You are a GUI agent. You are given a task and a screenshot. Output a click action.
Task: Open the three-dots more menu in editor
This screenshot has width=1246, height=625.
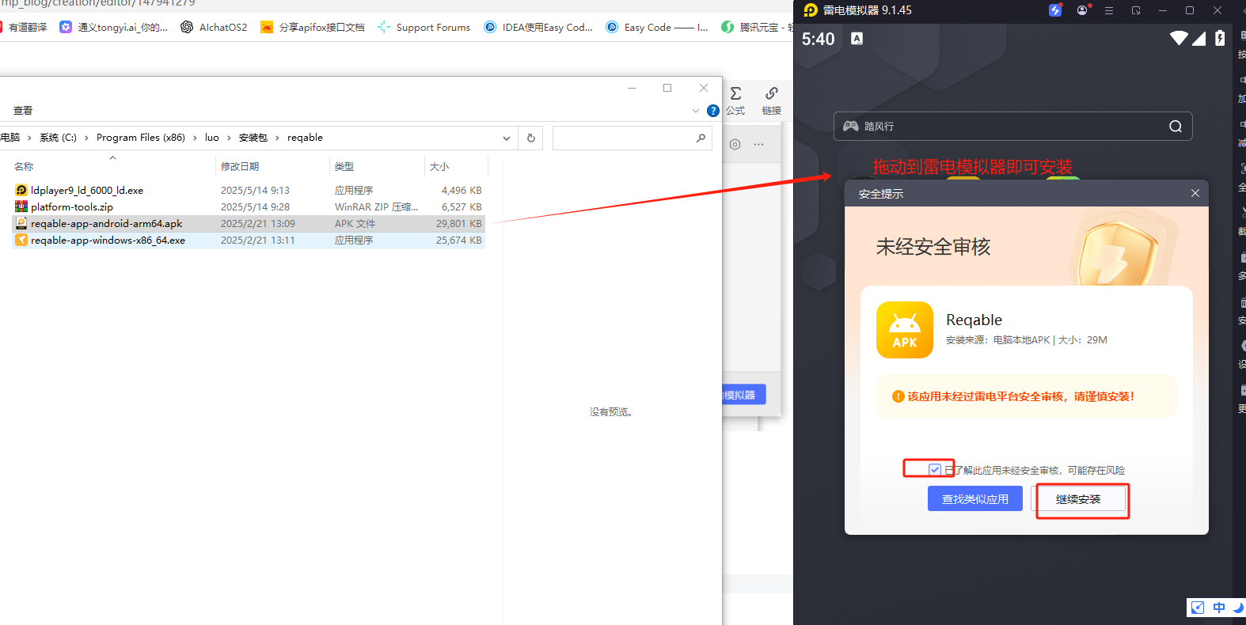click(758, 145)
